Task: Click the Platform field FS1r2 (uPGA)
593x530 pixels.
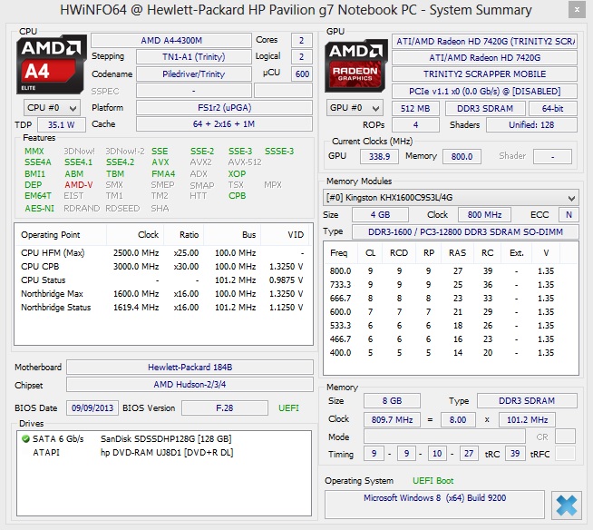Action: 224,108
